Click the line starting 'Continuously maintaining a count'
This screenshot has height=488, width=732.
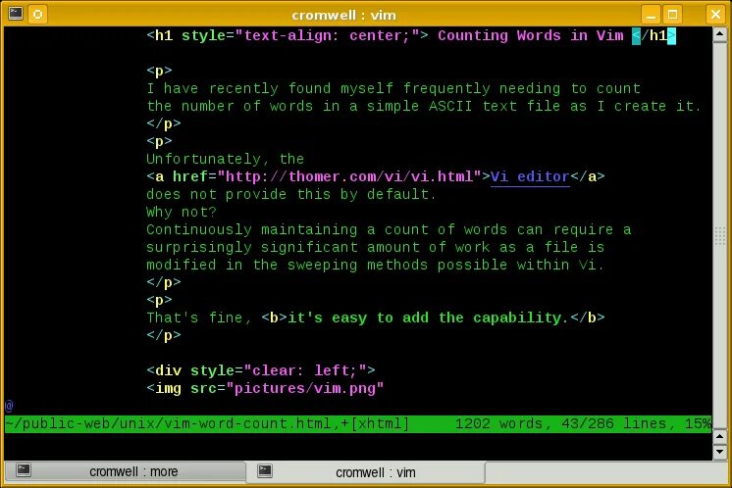[x=389, y=229]
